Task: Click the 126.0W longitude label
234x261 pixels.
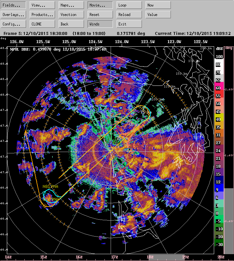Action: coord(17,42)
